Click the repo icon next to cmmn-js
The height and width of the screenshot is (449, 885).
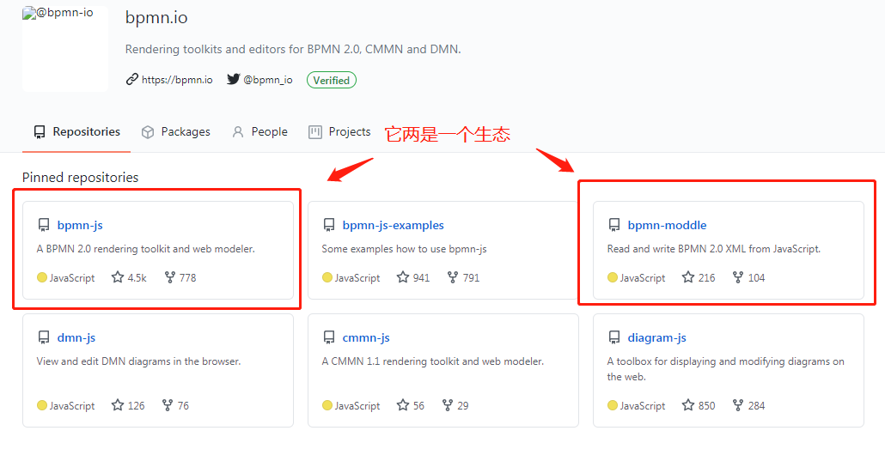pyautogui.click(x=329, y=337)
